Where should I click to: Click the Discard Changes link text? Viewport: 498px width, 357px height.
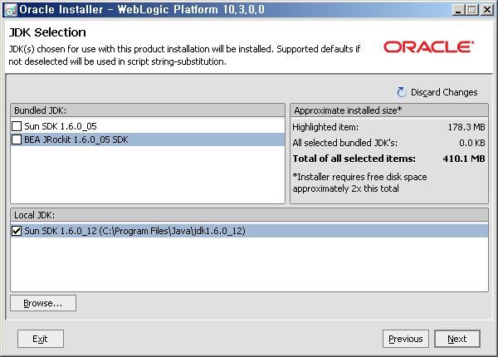pos(444,92)
